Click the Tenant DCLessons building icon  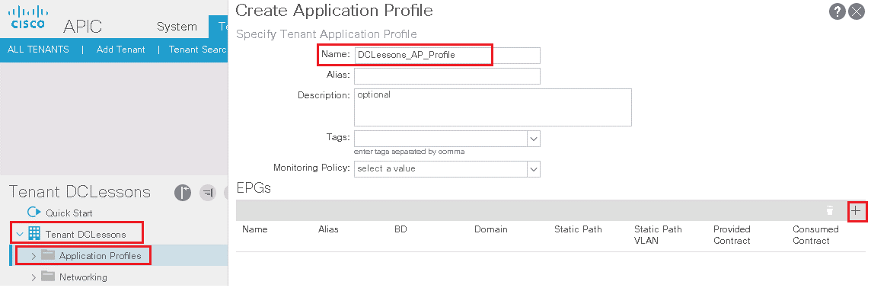coord(34,234)
